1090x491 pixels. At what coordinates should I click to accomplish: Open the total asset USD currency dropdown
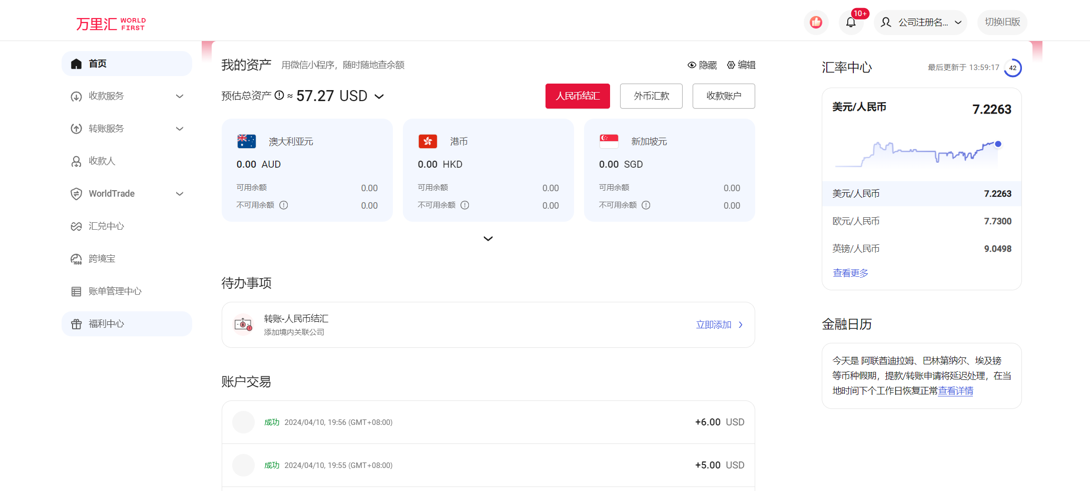tap(379, 96)
